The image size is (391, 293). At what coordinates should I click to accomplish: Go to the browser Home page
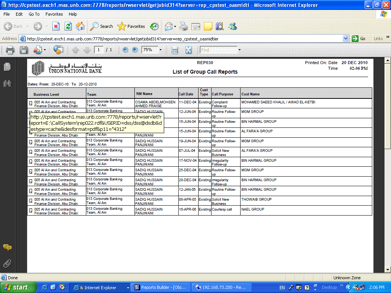pyautogui.click(x=80, y=26)
